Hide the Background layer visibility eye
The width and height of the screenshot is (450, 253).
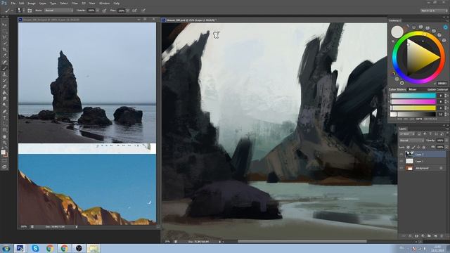coord(401,168)
